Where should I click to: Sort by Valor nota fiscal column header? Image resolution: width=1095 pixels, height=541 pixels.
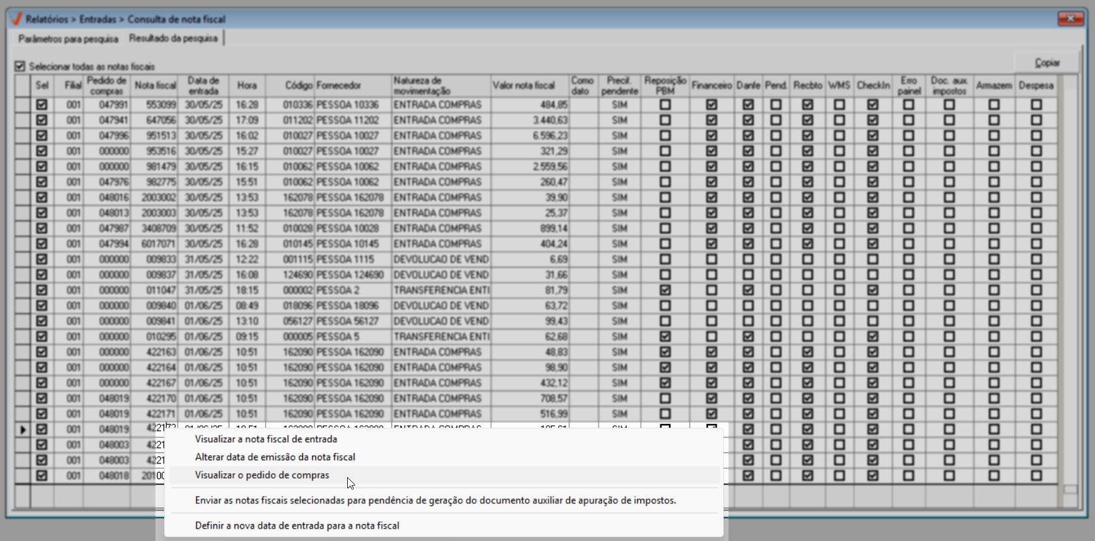point(524,86)
